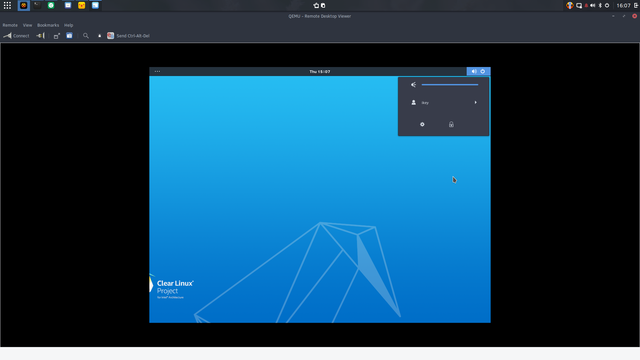Open the Budgie applications grid menu

7,5
